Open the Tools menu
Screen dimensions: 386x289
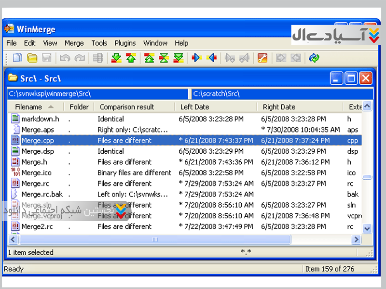click(x=99, y=43)
